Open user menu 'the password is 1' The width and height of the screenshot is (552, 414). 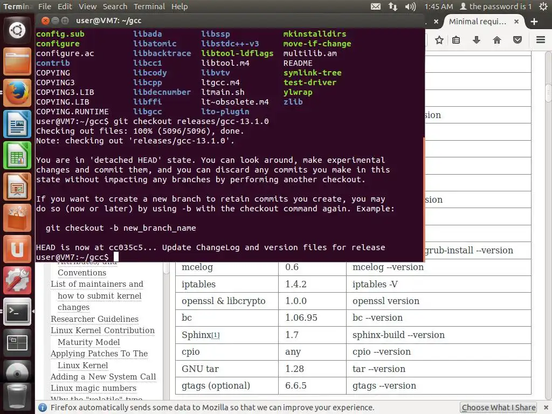pyautogui.click(x=496, y=6)
